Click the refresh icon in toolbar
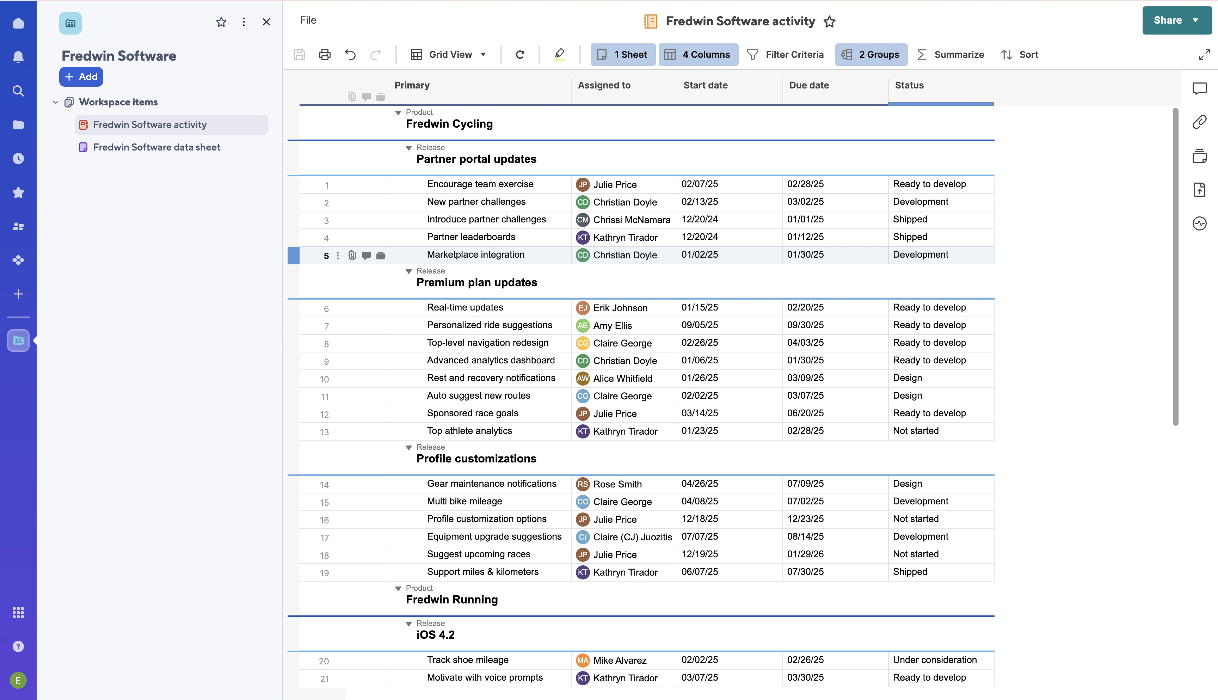 519,55
